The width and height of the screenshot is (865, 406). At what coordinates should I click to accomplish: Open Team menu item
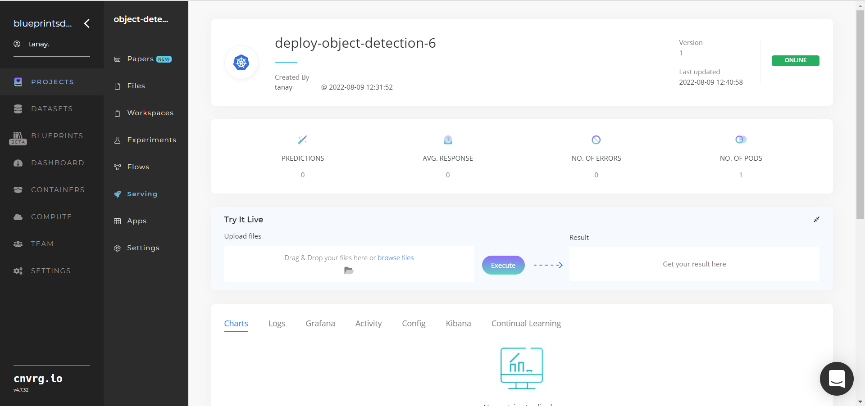[x=42, y=244]
